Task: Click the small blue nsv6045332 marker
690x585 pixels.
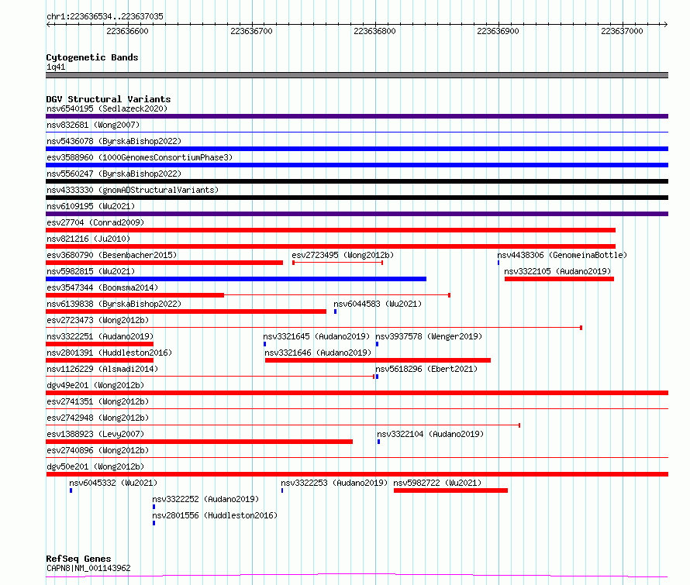Action: (x=71, y=490)
